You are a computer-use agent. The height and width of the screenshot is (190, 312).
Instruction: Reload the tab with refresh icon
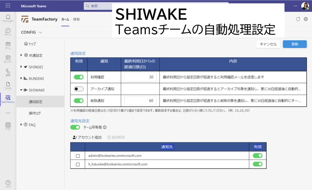[x=298, y=19]
